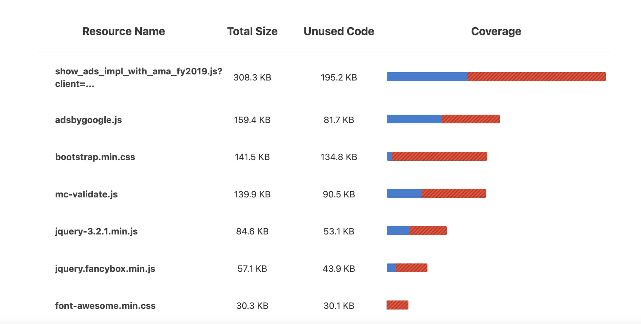Click the red unused portion of jquery.fancybox.min.js coverage bar
This screenshot has width=641, height=324.
tap(412, 268)
